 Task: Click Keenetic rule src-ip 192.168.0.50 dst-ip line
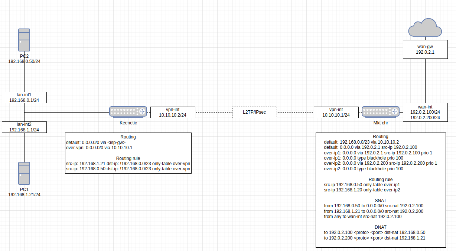tap(128, 168)
